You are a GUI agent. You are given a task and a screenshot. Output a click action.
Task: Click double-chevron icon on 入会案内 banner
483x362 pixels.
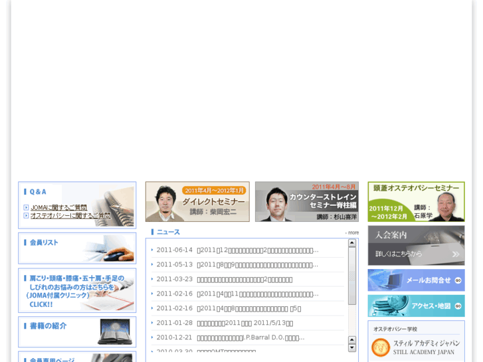[x=456, y=254]
